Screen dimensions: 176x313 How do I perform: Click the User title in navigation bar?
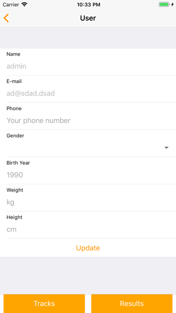click(x=88, y=18)
